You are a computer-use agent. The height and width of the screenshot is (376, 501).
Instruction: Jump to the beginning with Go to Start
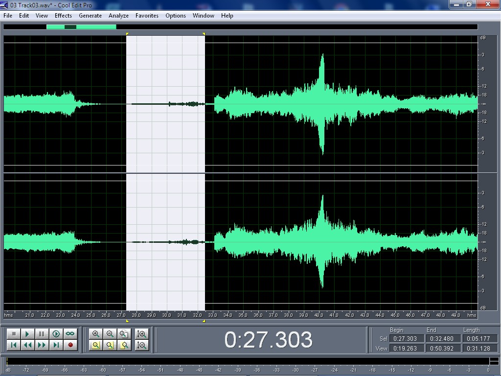pyautogui.click(x=14, y=345)
